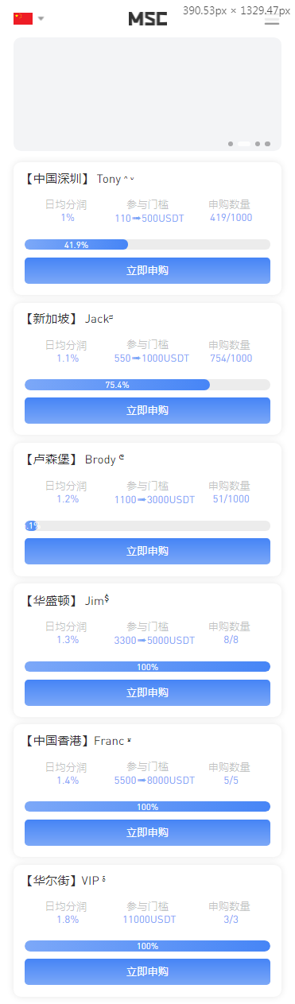Click the 41.9% progress bar
The height and width of the screenshot is (1004, 295).
coord(147,245)
